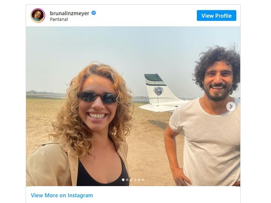Follow the View More on Instagram link
The image size is (271, 203).
[x=62, y=195]
